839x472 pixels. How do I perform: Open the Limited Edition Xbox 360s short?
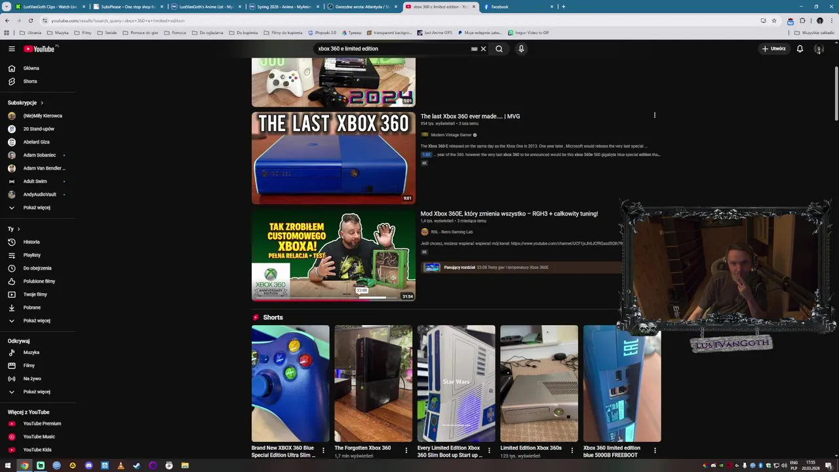(x=539, y=383)
